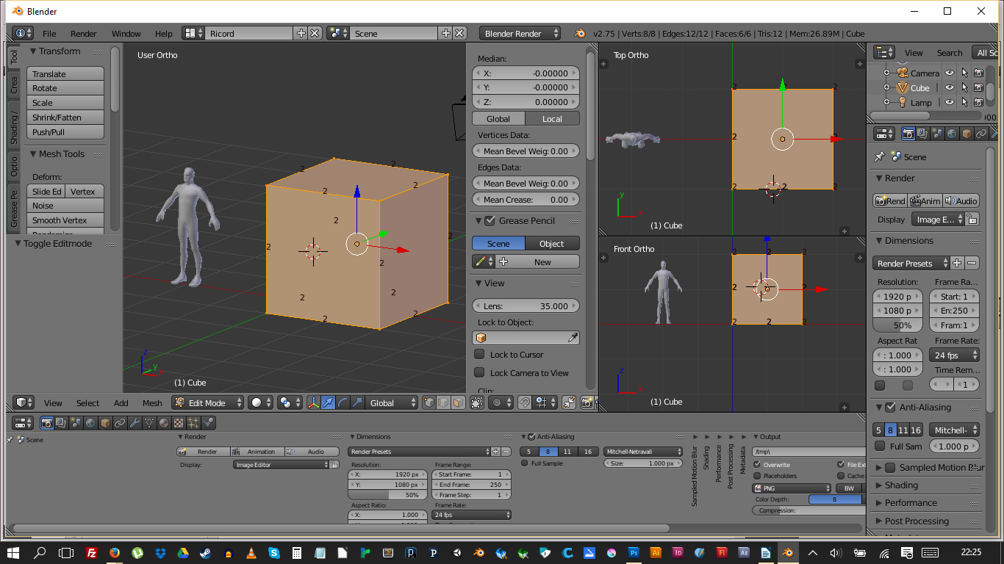Enable the Lock to Cursor checkbox

[479, 355]
